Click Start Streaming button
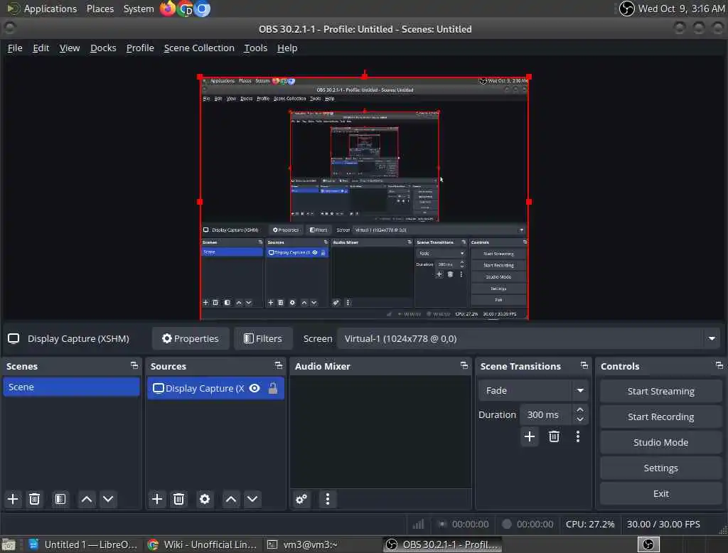 click(661, 391)
